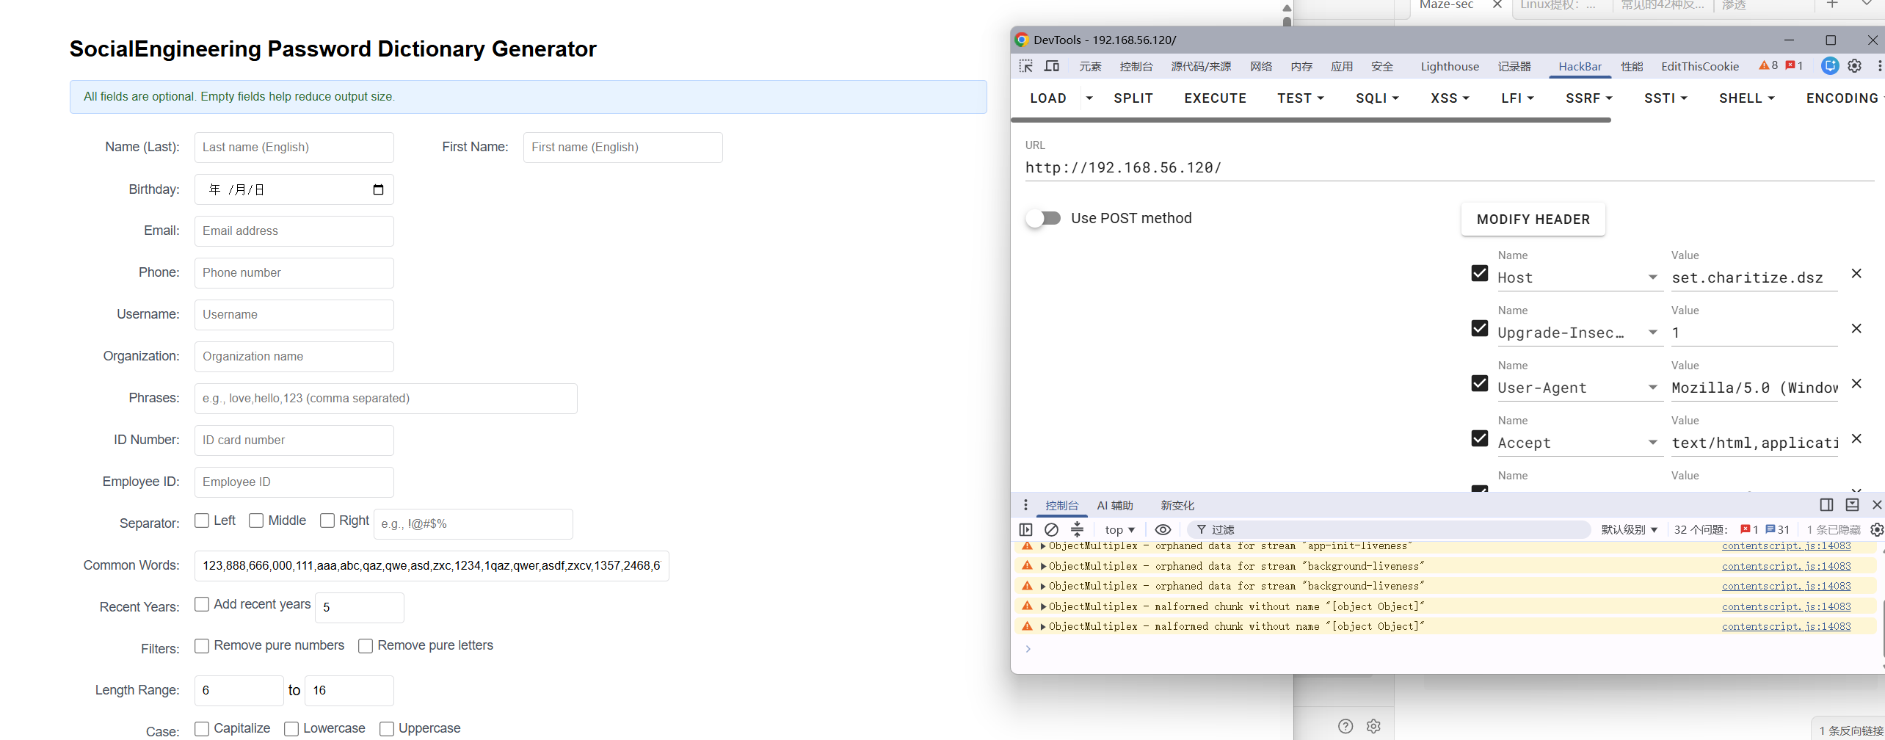Screen dimensions: 1885x740
Task: Open console settings gear icon
Action: click(x=1876, y=529)
